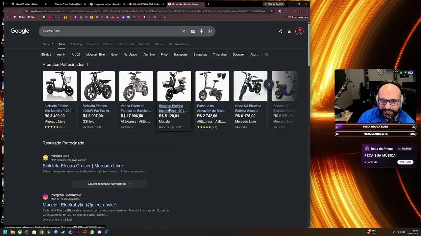The height and width of the screenshot is (236, 421).
Task: Apply the Elétrica filter chip
Action: click(x=46, y=54)
